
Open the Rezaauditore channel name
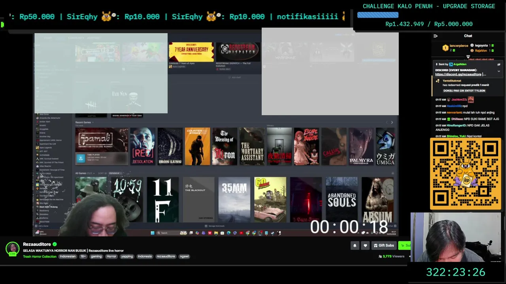tap(37, 244)
